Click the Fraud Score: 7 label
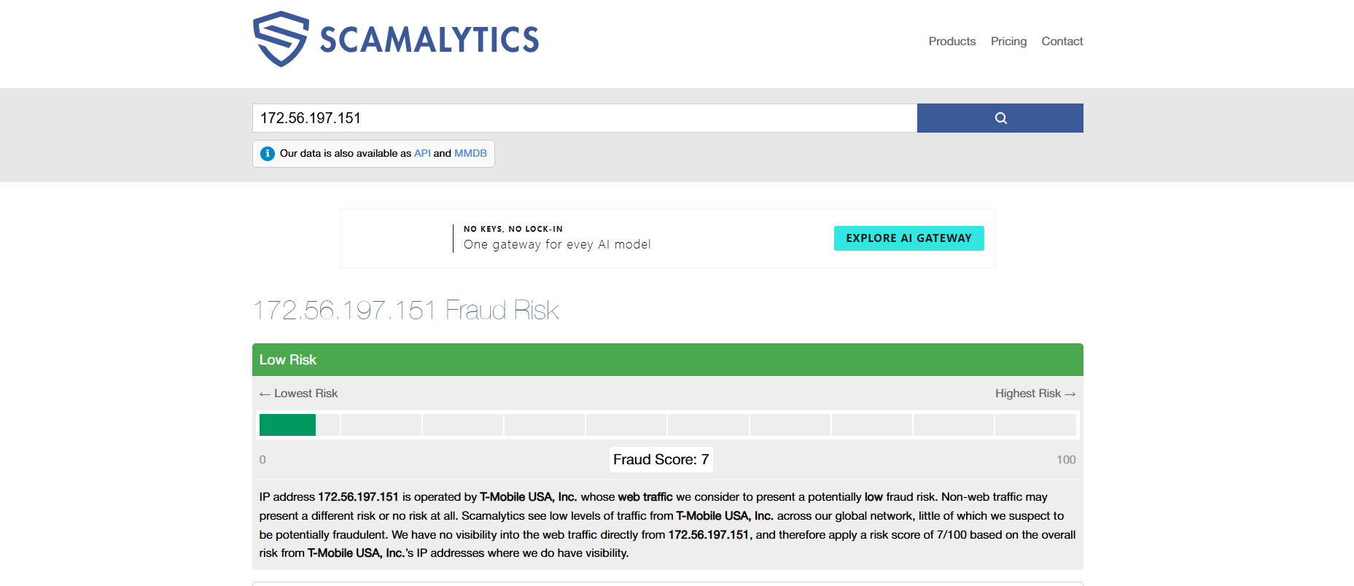Image resolution: width=1354 pixels, height=586 pixels. pos(661,460)
